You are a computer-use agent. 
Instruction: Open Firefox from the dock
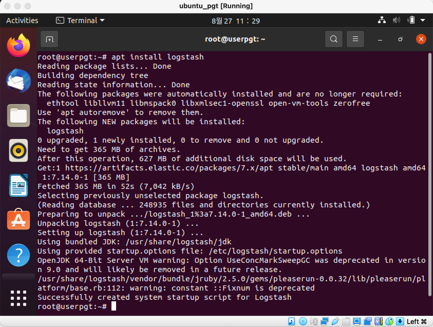click(x=18, y=45)
